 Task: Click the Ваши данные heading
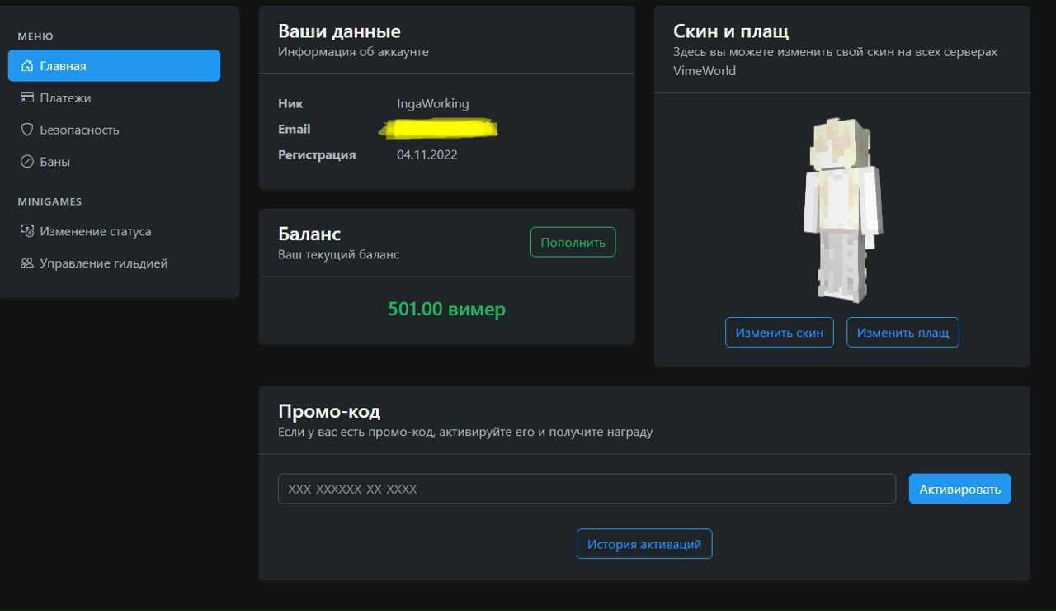[x=339, y=31]
